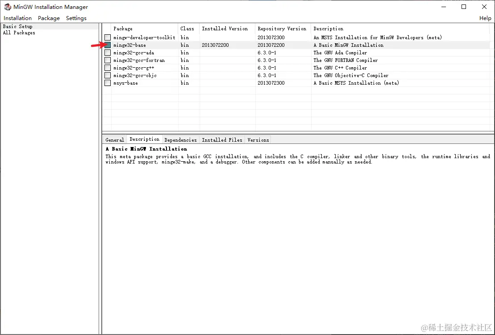The image size is (495, 335).
Task: Sort by Installed Version column header
Action: tap(227, 29)
